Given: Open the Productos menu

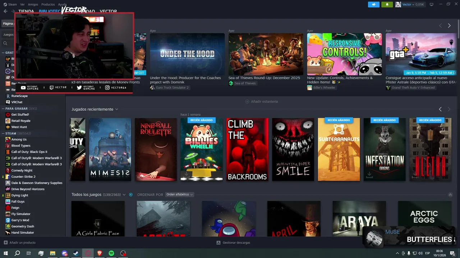Looking at the screenshot, I should coord(48,4).
